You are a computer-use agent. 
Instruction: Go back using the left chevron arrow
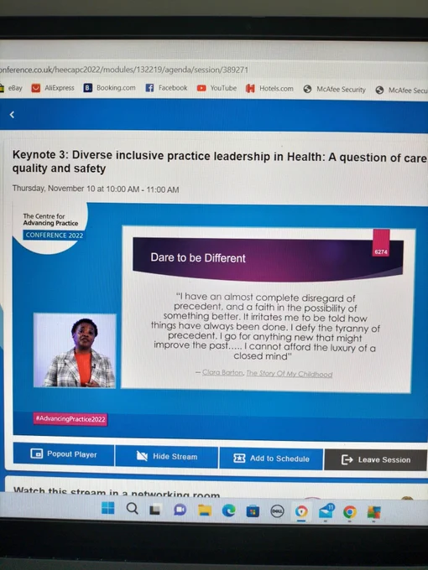coord(12,115)
